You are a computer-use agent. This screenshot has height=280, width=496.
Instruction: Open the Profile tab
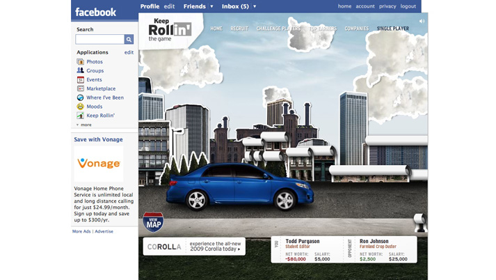coord(150,6)
